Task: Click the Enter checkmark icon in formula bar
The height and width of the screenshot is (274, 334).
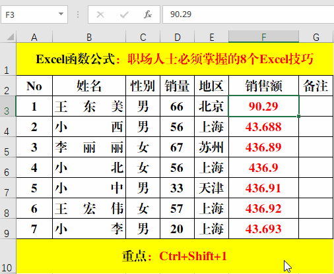Action: coord(124,14)
